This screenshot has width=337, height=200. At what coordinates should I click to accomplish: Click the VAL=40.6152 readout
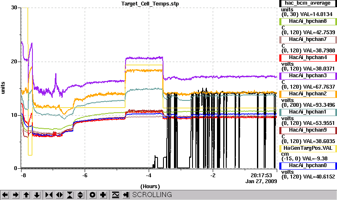319,177
